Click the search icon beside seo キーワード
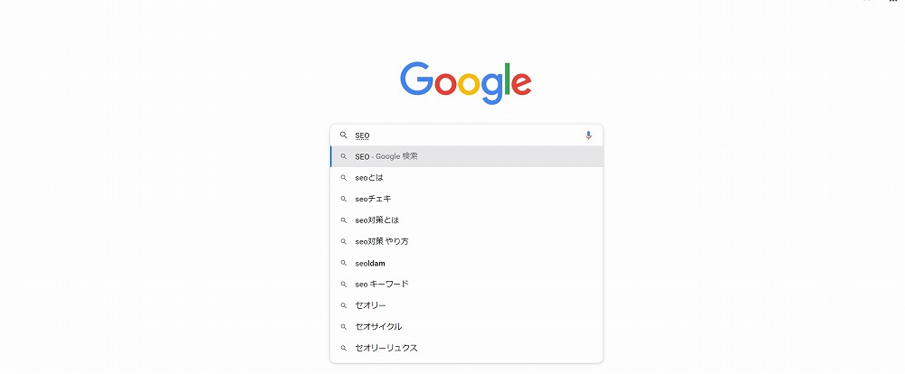This screenshot has height=374, width=905. click(343, 284)
